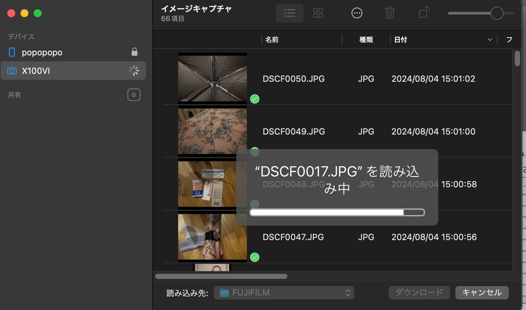The image size is (526, 310).
Task: Click the キャンセル button
Action: [x=482, y=293]
